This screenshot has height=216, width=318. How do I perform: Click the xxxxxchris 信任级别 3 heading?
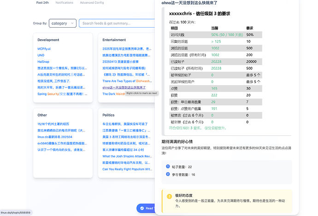click(x=200, y=13)
